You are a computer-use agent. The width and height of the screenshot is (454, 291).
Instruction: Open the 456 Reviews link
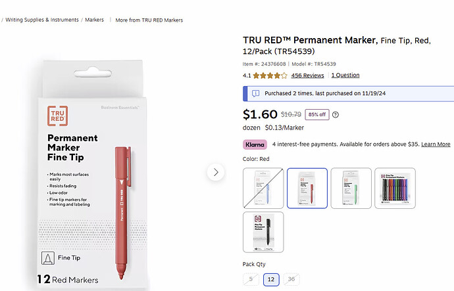(307, 76)
